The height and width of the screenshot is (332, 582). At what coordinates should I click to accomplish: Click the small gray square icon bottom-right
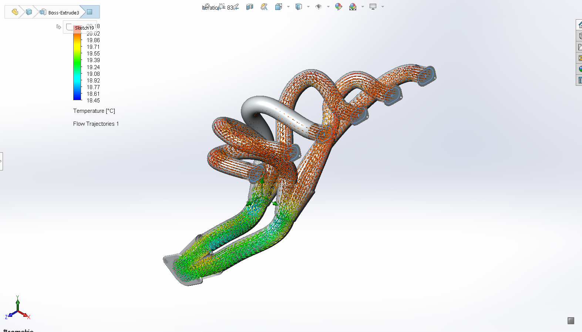pos(571,321)
